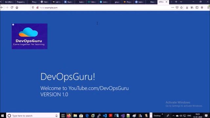The height and width of the screenshot is (118, 210).
Task: Go back with the browser back arrow
Action: click(2, 8)
